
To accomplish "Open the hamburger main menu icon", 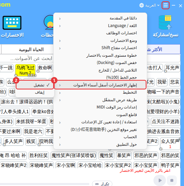I will [166, 5].
